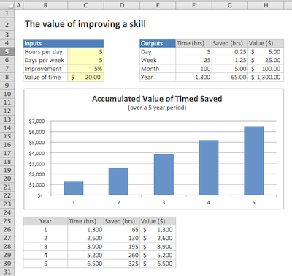
Task: Select row 30 header
Action: (7, 264)
